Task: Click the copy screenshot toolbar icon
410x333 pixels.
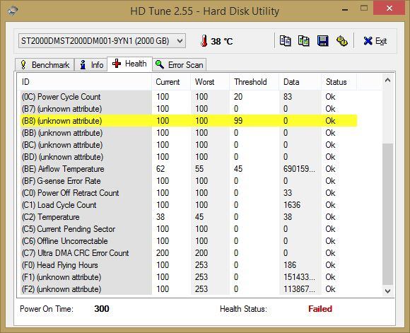Action: point(304,41)
